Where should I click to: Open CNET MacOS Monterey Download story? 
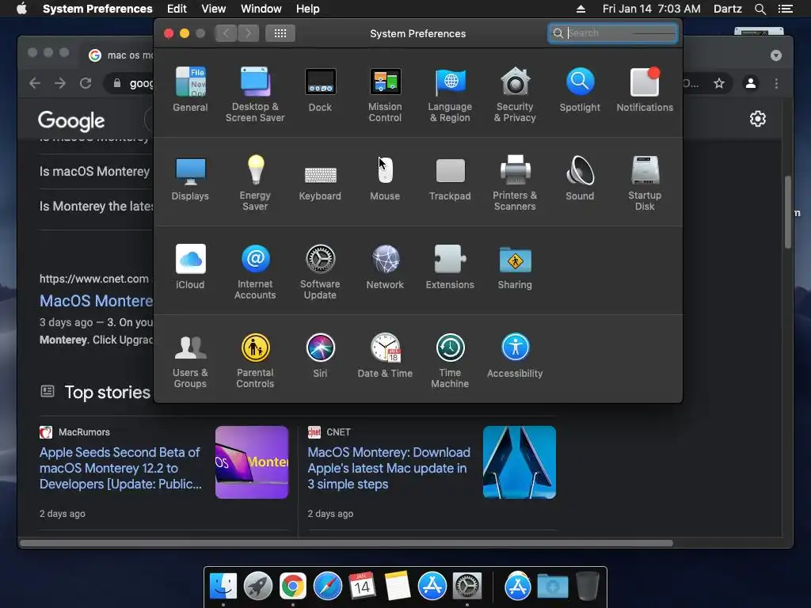coord(389,468)
